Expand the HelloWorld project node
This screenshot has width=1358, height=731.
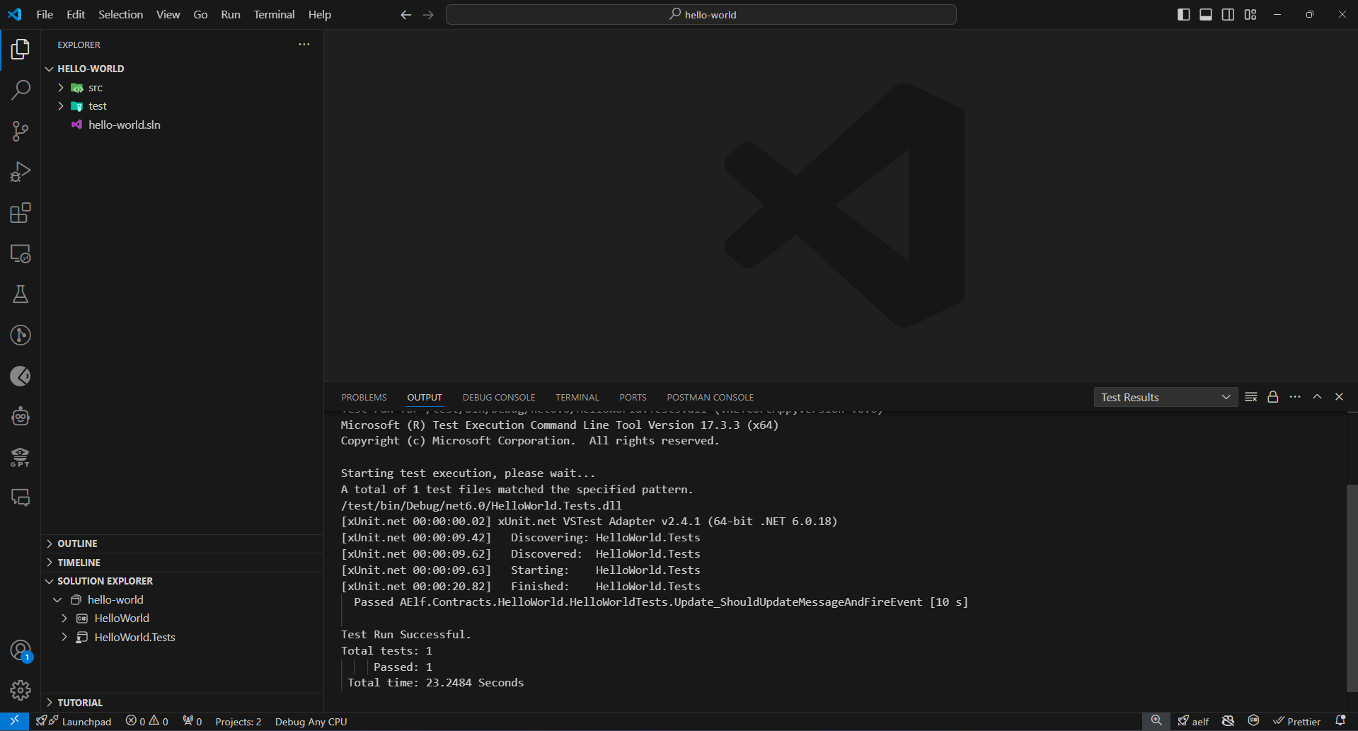click(x=64, y=618)
